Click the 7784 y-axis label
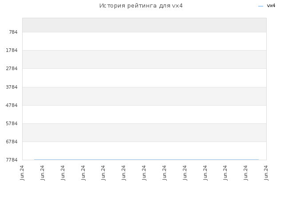 pyautogui.click(x=12, y=160)
